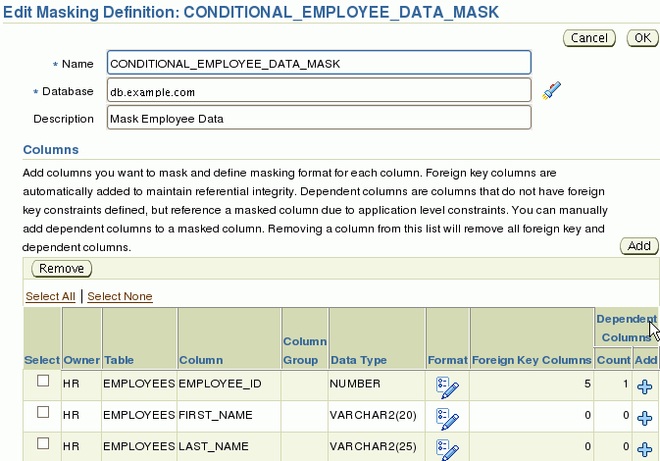Image resolution: width=660 pixels, height=461 pixels.
Task: Edit format for LAST_NAME column
Action: pyautogui.click(x=447, y=449)
